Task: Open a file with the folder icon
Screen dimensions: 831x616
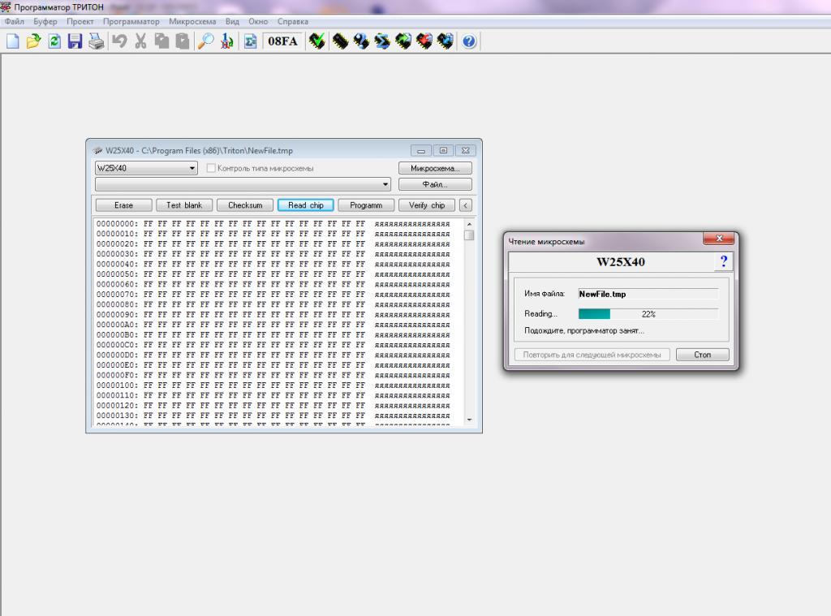Action: pos(33,41)
